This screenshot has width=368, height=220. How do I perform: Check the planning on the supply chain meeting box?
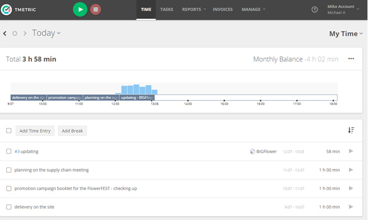point(9,170)
